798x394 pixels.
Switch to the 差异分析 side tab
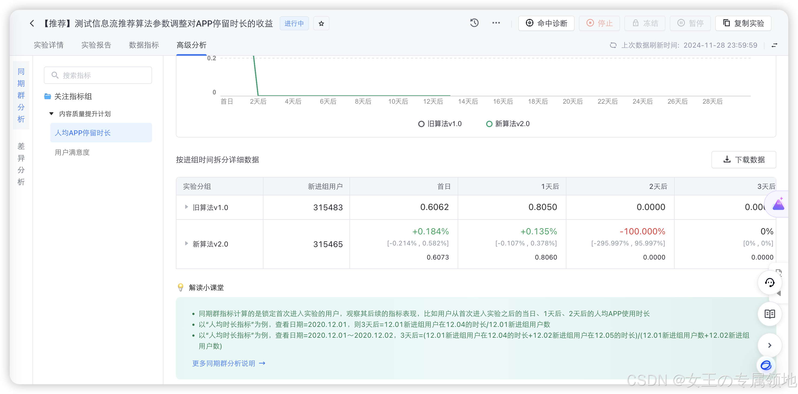[21, 164]
